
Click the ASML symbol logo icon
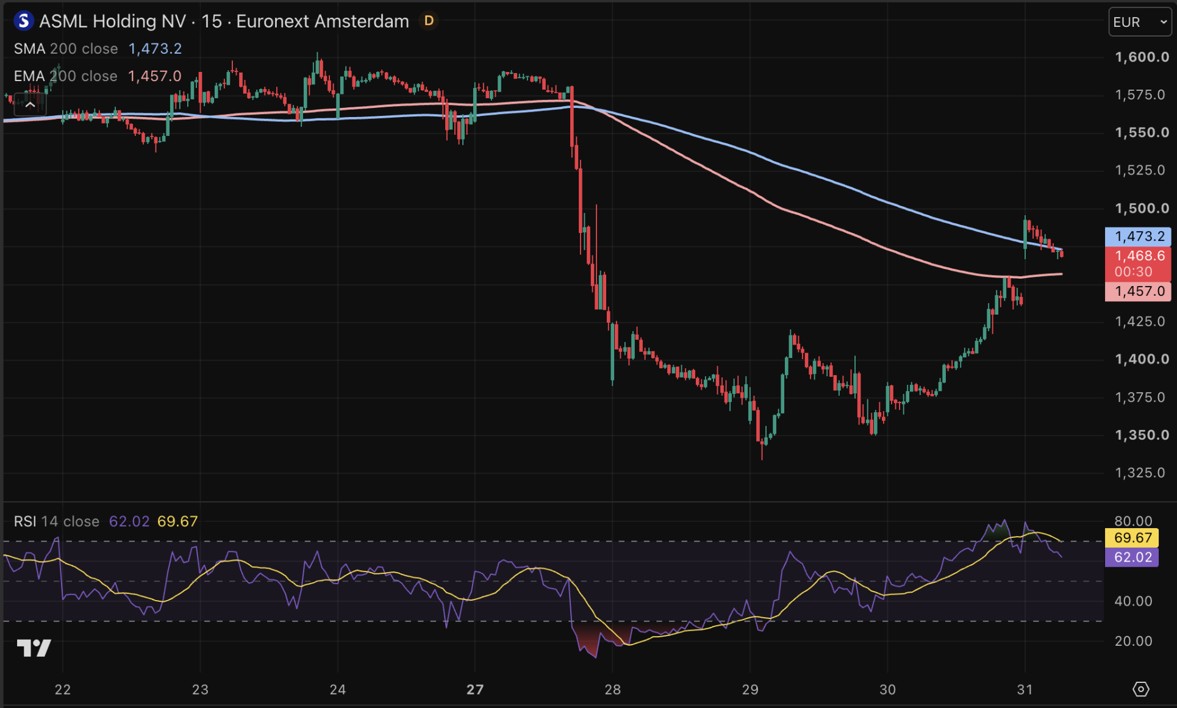coord(23,21)
